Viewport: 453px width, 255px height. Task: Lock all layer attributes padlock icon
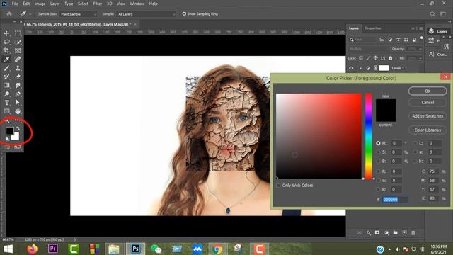coord(390,58)
